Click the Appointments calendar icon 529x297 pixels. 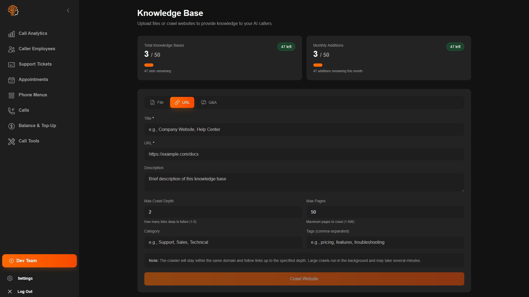click(11, 80)
